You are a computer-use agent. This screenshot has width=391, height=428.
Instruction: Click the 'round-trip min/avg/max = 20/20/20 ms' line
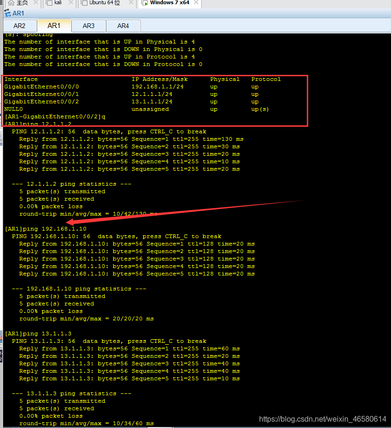click(87, 319)
